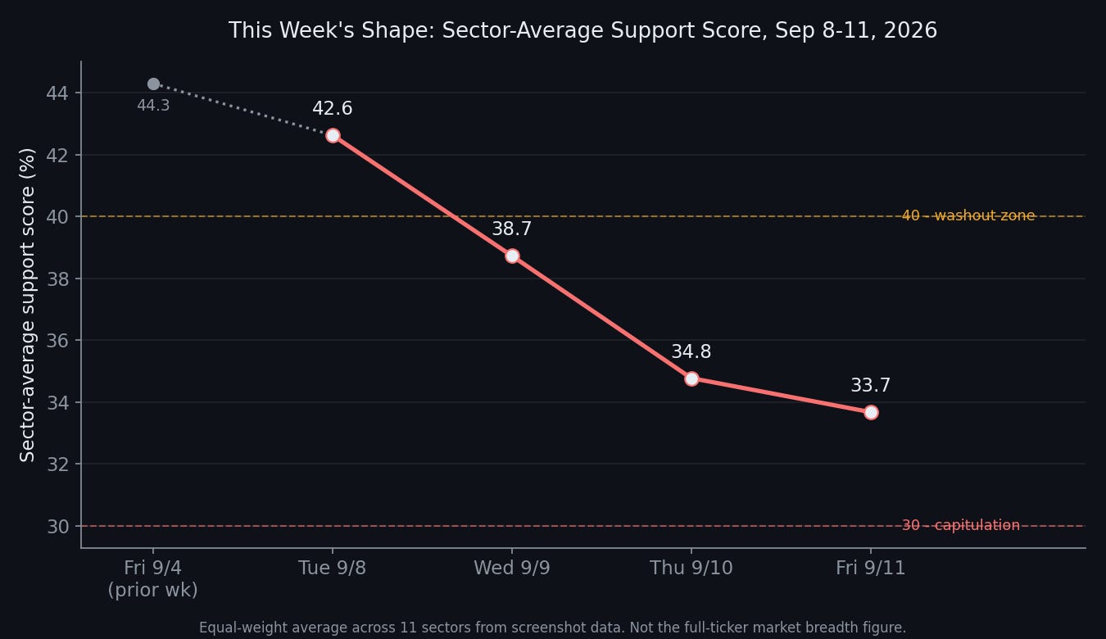Click the y-axis label 'Sector-average support score (%)'

(28, 305)
